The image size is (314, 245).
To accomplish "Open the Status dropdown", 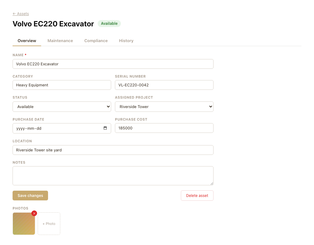I will tap(62, 106).
